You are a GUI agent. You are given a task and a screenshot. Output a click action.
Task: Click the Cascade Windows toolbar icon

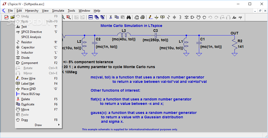(97, 17)
